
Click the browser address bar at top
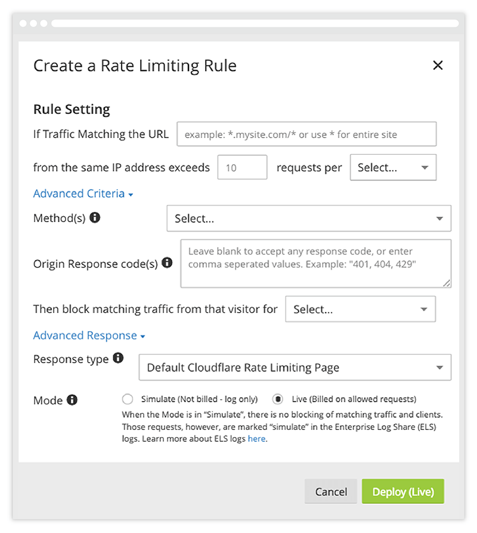pos(255,24)
